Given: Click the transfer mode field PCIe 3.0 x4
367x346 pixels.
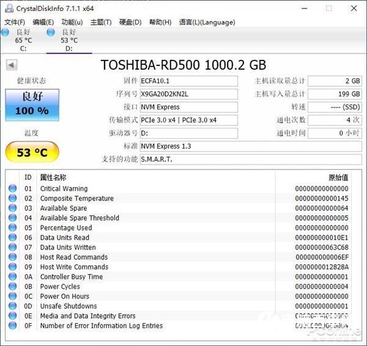Looking at the screenshot, I should tap(189, 120).
